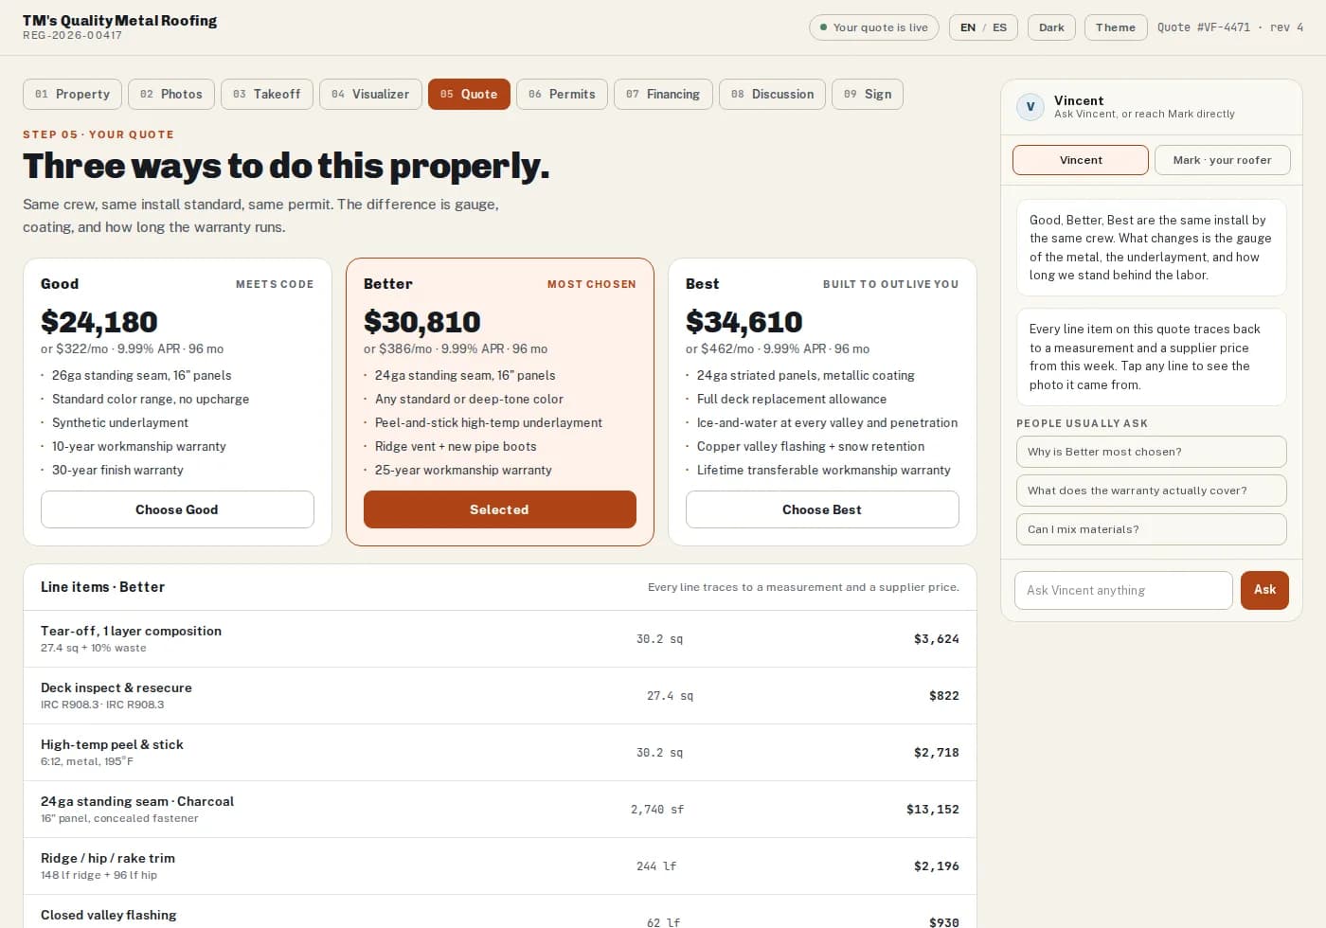
Task: Switch to the 03 Takeoff step
Action: pos(266,94)
